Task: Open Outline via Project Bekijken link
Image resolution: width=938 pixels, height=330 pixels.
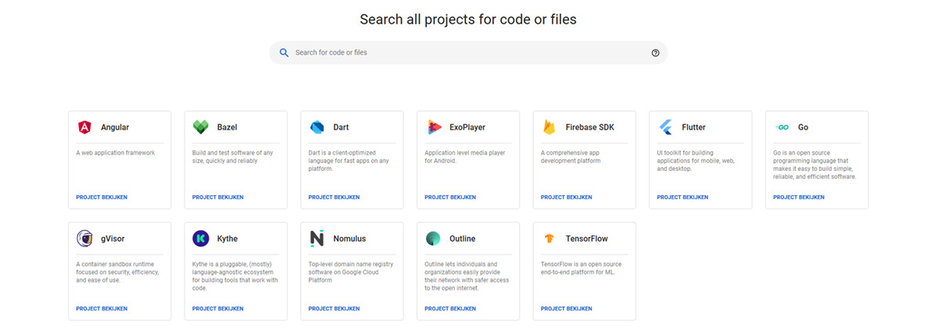Action: [x=450, y=309]
